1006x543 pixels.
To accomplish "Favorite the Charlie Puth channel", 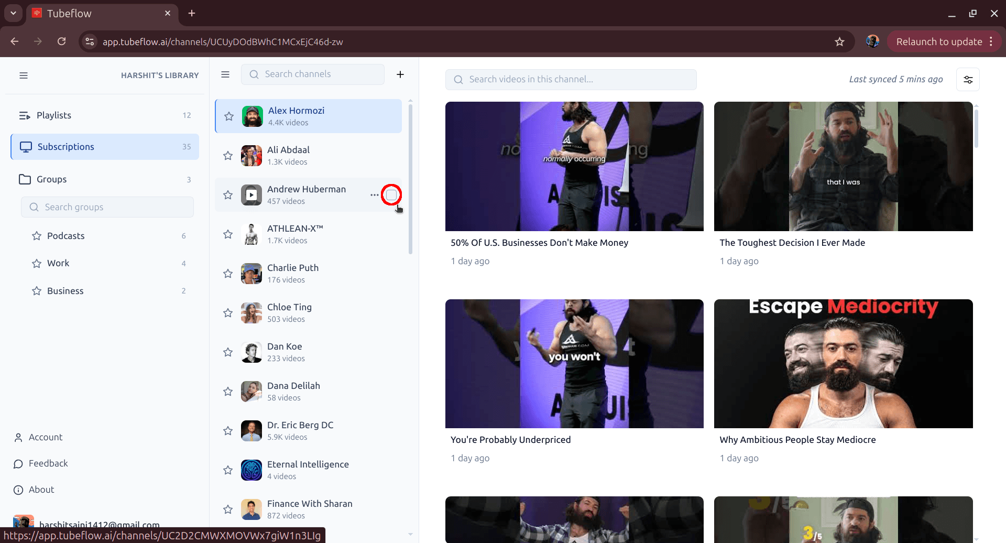I will click(227, 273).
